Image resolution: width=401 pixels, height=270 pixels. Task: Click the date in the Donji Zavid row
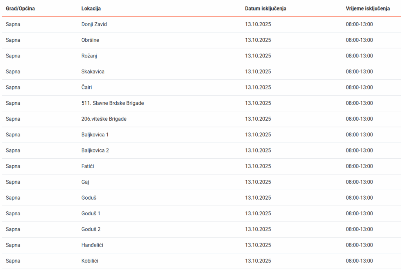tap(258, 24)
